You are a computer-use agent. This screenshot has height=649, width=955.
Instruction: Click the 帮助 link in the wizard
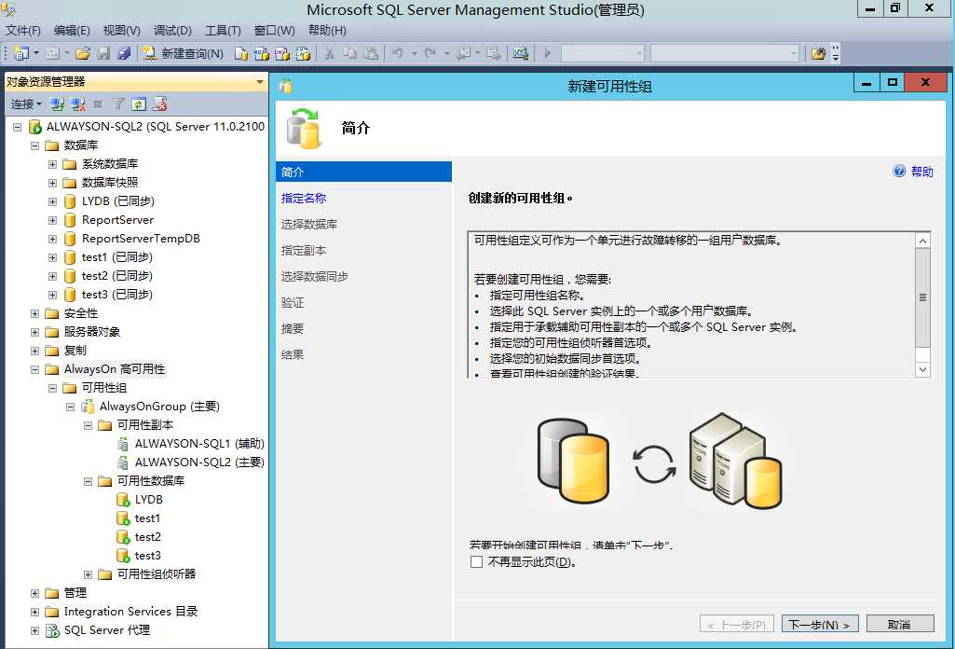pos(922,172)
